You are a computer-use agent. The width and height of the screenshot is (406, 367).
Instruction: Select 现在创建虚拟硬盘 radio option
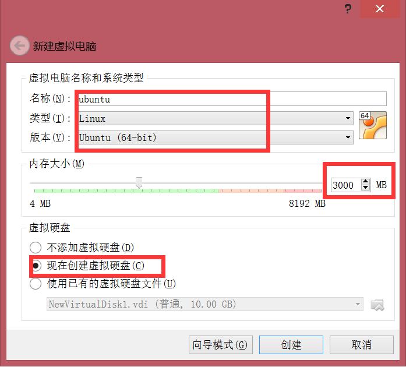(x=36, y=266)
